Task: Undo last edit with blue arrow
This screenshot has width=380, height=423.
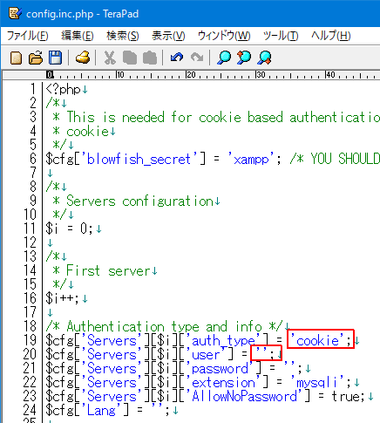Action: pyautogui.click(x=177, y=58)
